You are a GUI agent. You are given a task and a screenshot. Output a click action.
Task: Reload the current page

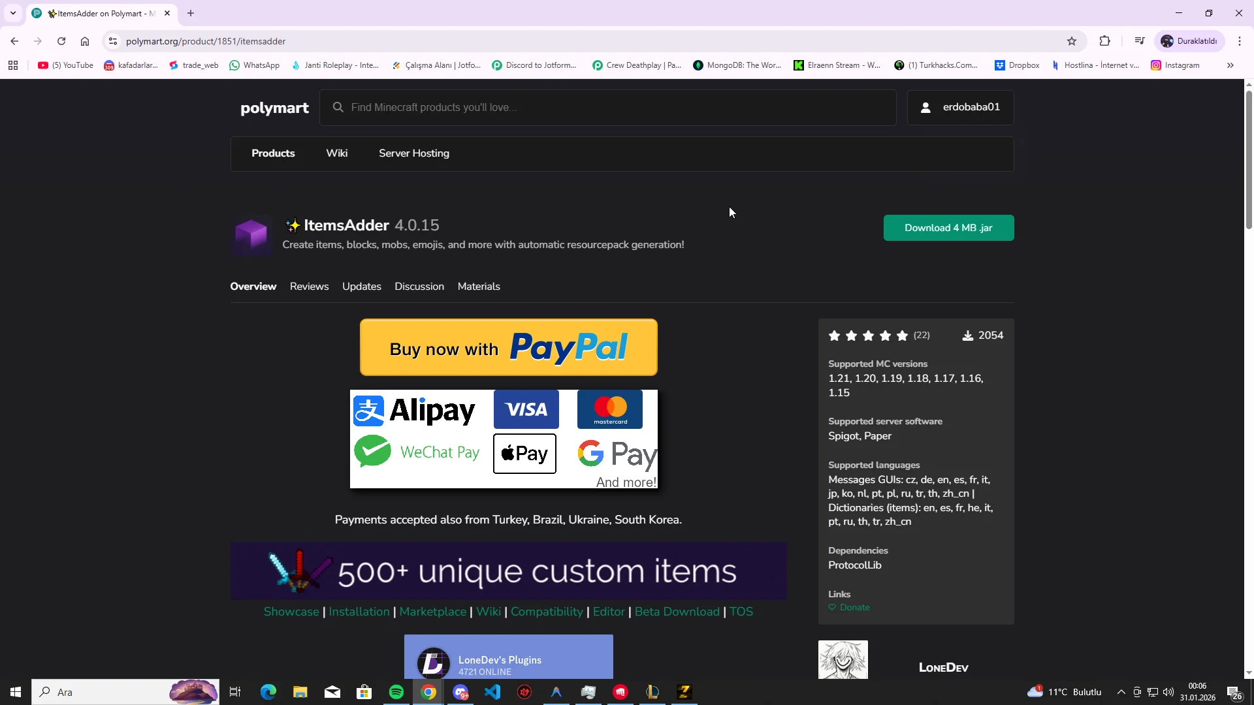tap(61, 41)
